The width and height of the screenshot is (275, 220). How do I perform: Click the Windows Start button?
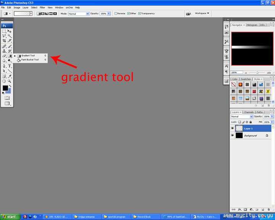click(x=10, y=217)
